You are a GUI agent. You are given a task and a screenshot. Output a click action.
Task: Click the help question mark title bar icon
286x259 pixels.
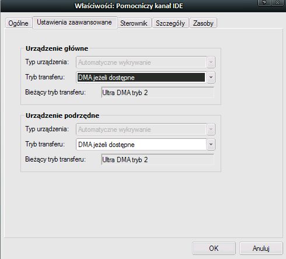click(x=264, y=2)
